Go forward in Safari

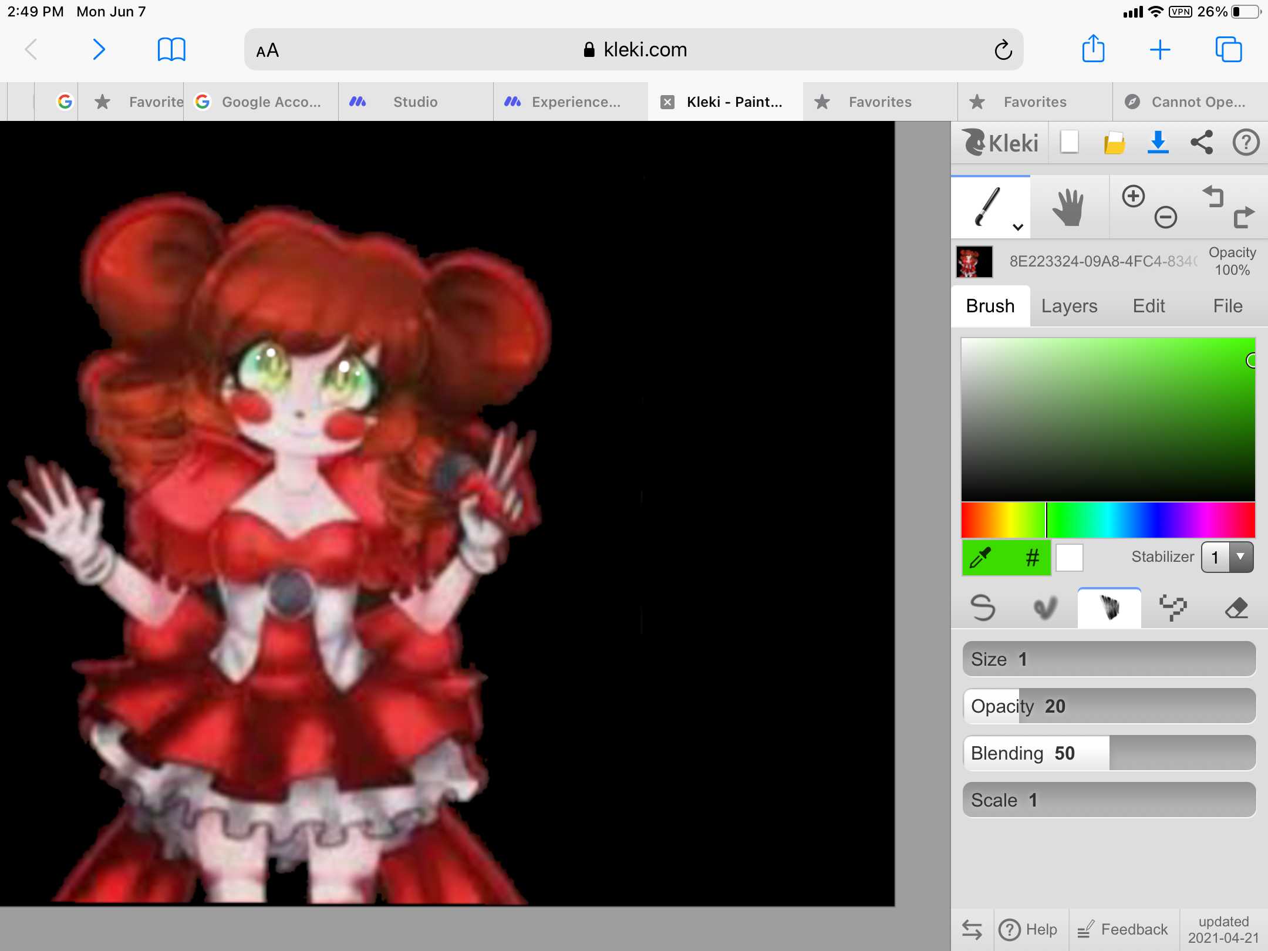pyautogui.click(x=99, y=50)
